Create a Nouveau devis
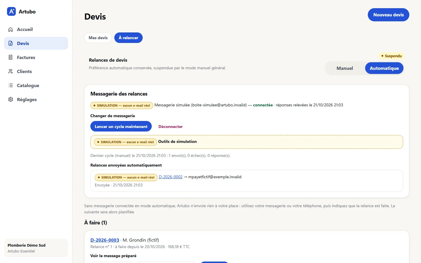 pyautogui.click(x=389, y=15)
